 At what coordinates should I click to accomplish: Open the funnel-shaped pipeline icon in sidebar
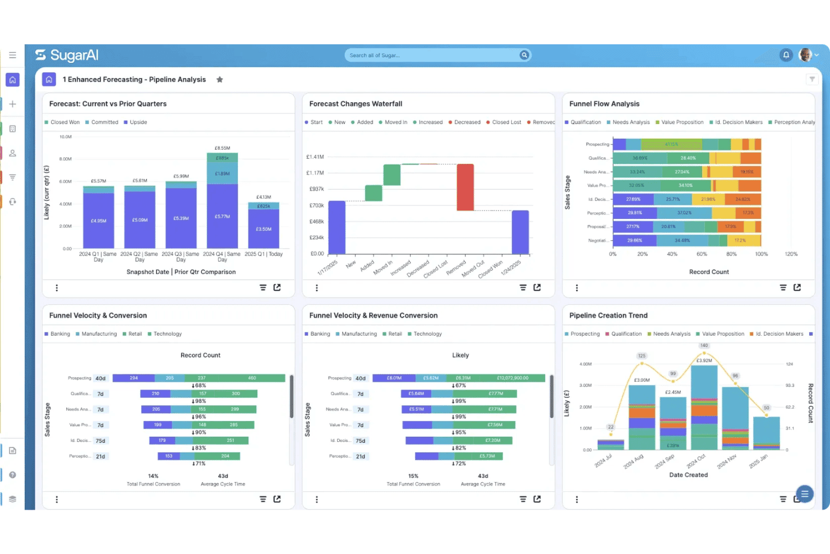(12, 177)
